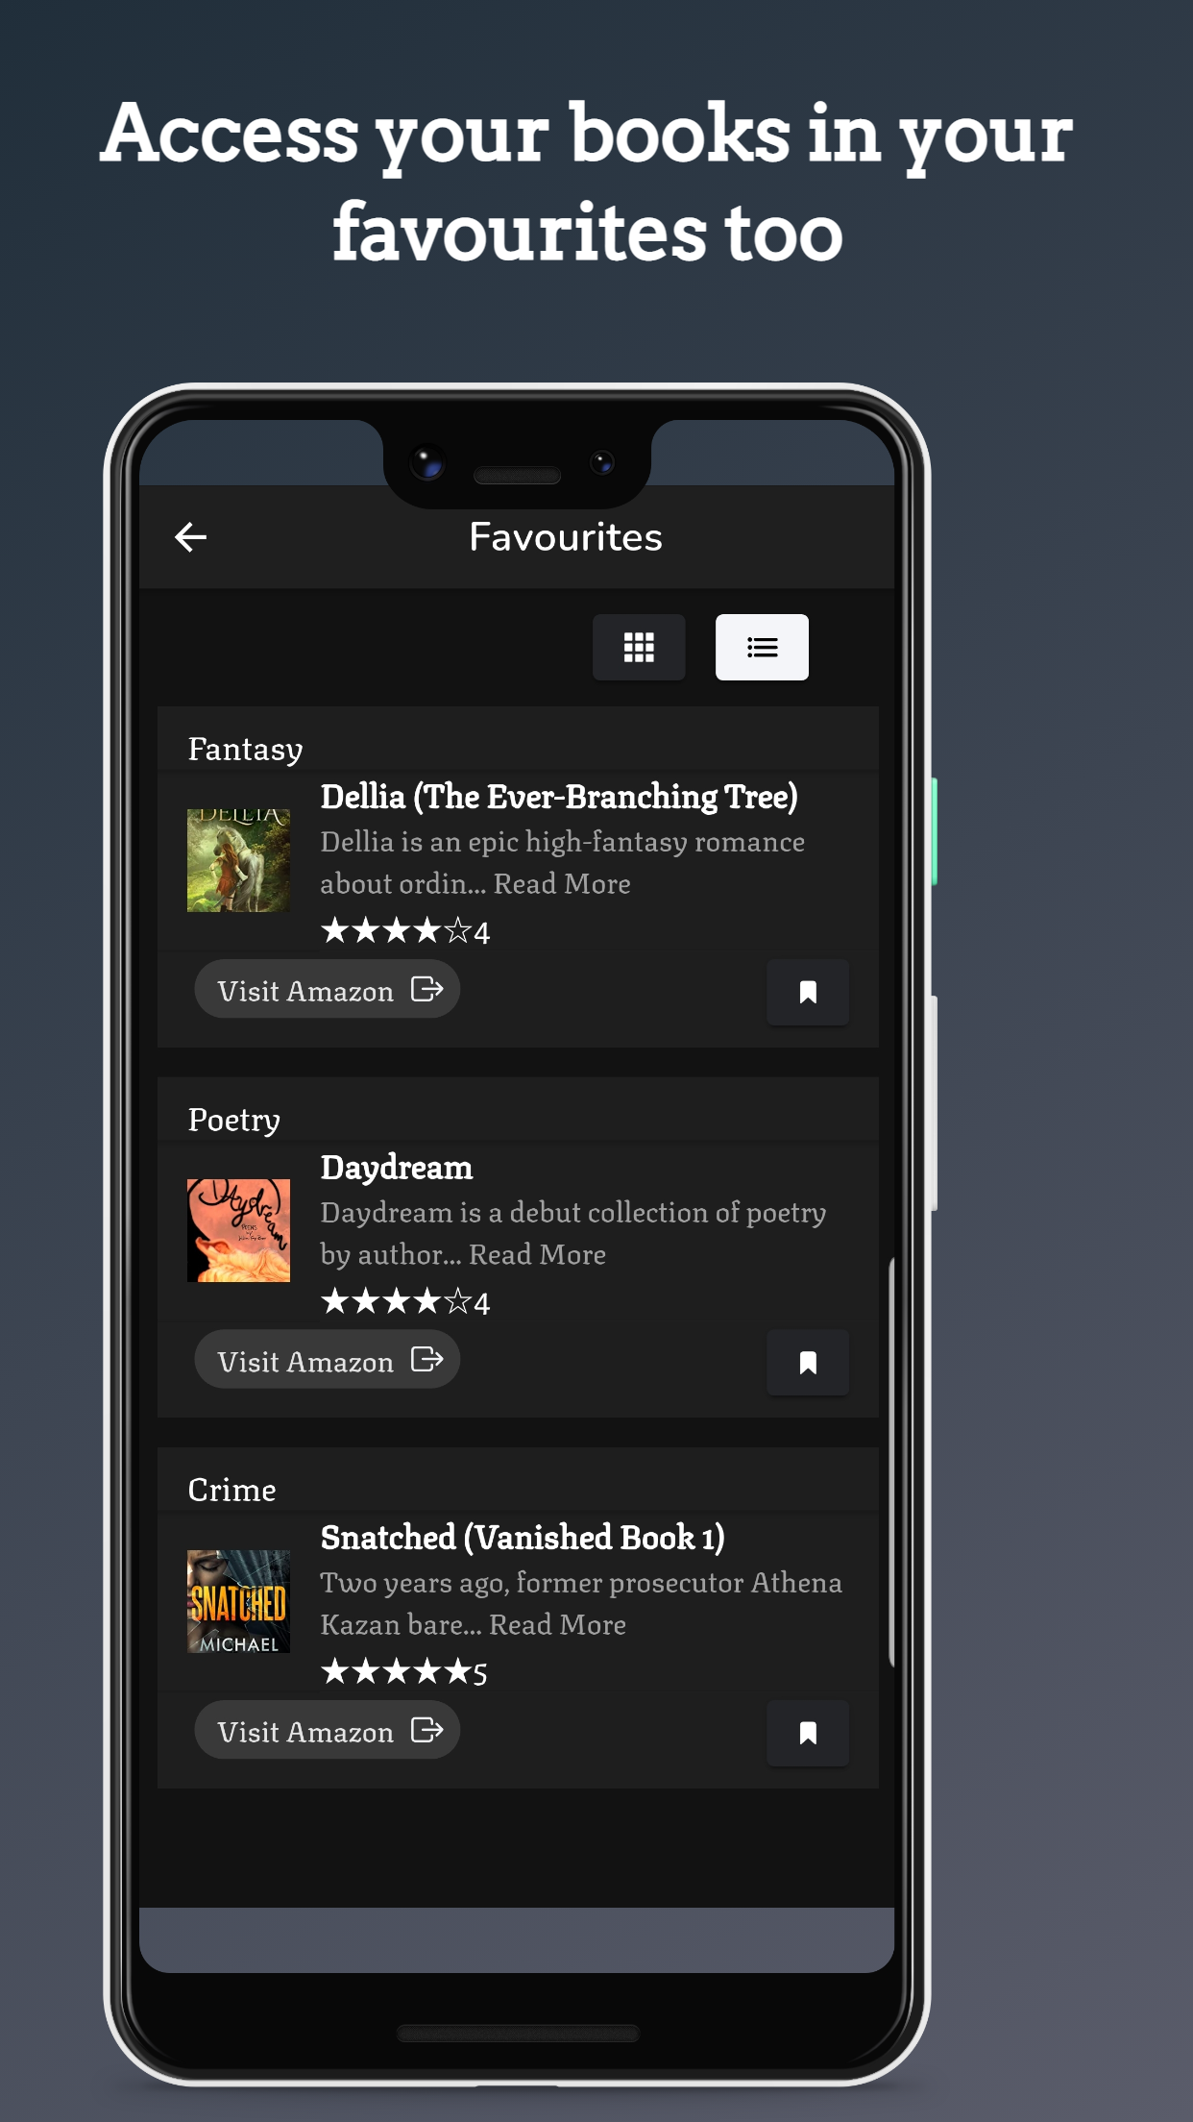Click the external link icon beside Dellia's Visit Amazon
The image size is (1193, 2122).
[426, 989]
